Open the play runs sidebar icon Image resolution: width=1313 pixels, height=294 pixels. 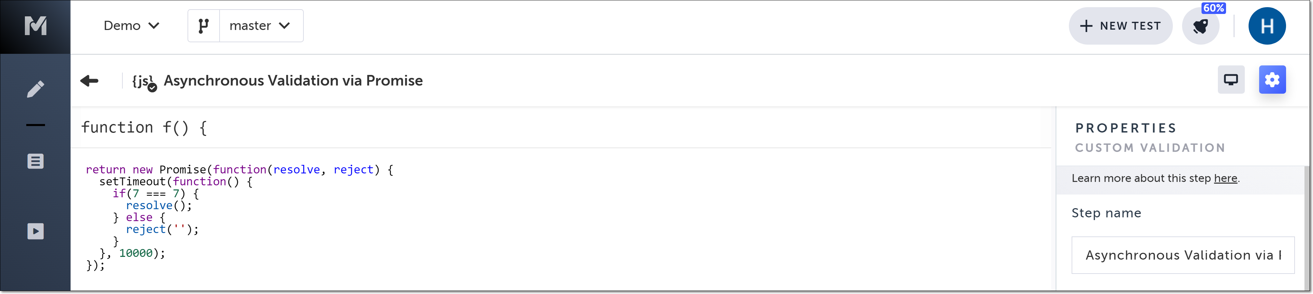[x=35, y=231]
